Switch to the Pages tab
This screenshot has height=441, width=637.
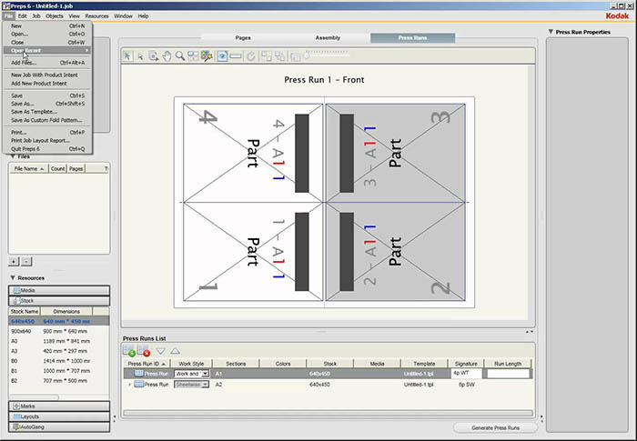point(243,38)
